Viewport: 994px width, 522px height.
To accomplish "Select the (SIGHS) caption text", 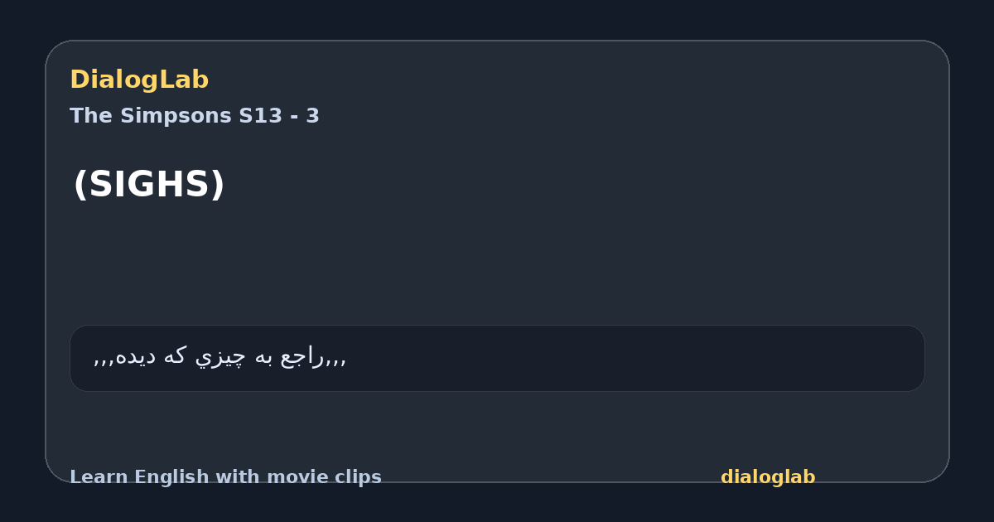I will pos(149,185).
